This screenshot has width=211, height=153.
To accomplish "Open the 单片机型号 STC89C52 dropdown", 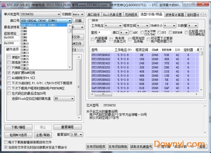I will point(40,14).
